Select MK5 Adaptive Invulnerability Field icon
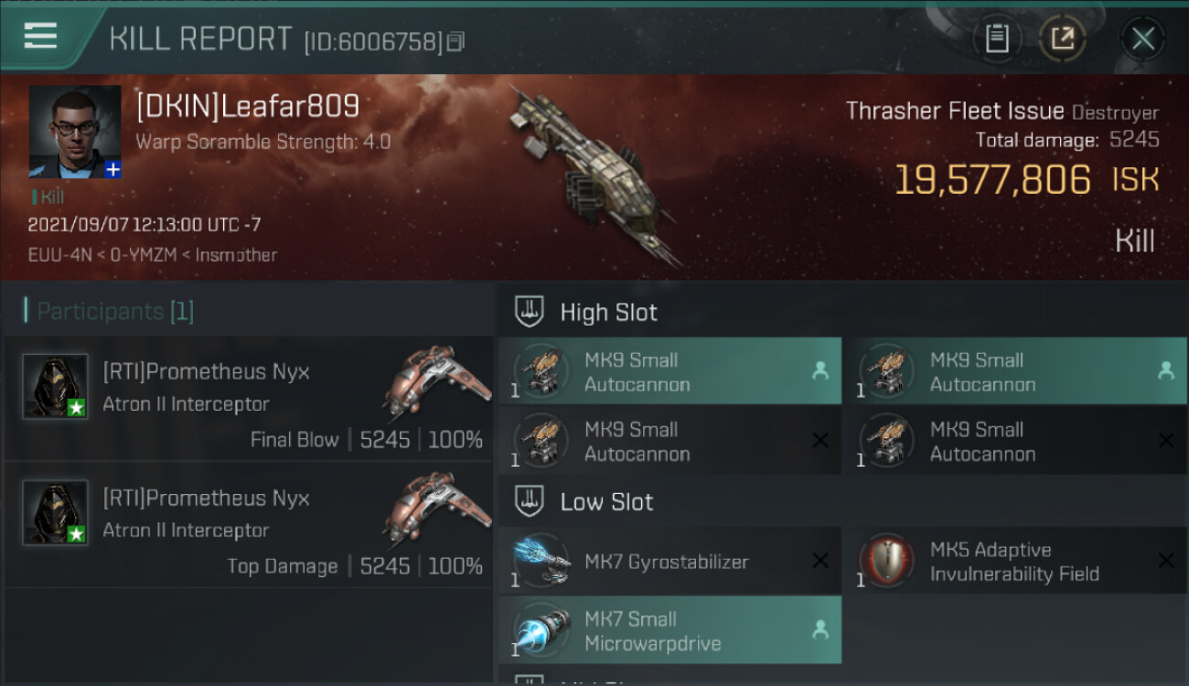 point(885,561)
